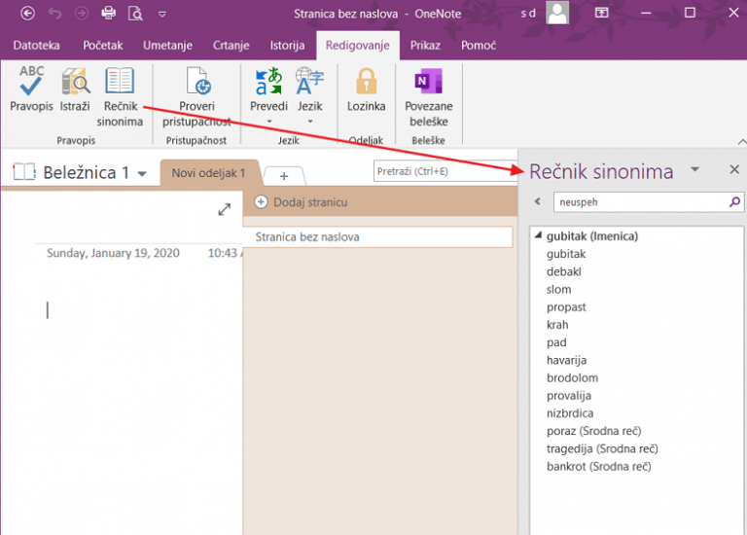Select synonym havarija
Image resolution: width=747 pixels, height=535 pixels.
click(566, 360)
